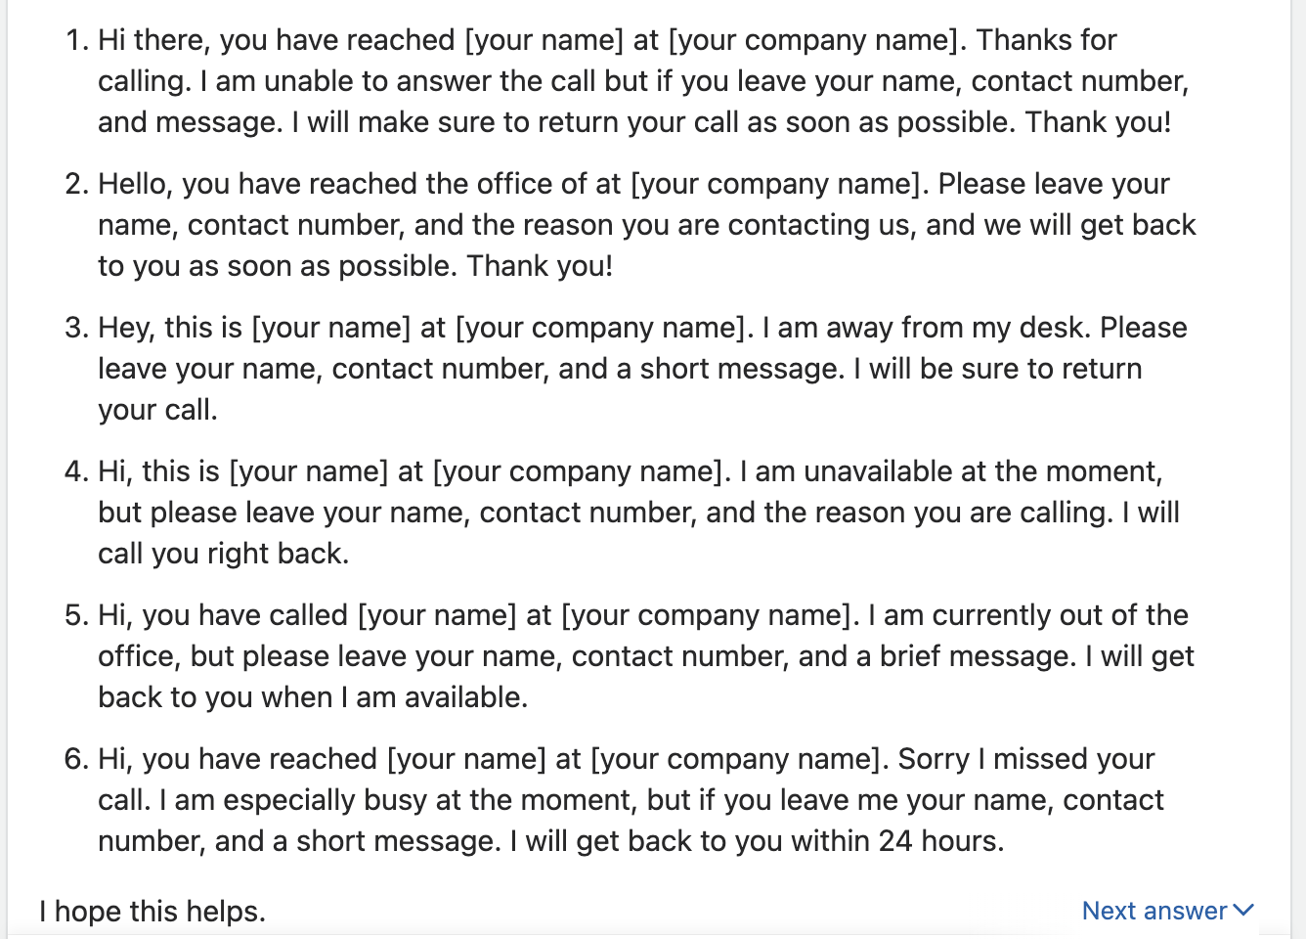Click the I hope this helps text
1306x939 pixels.
151,911
